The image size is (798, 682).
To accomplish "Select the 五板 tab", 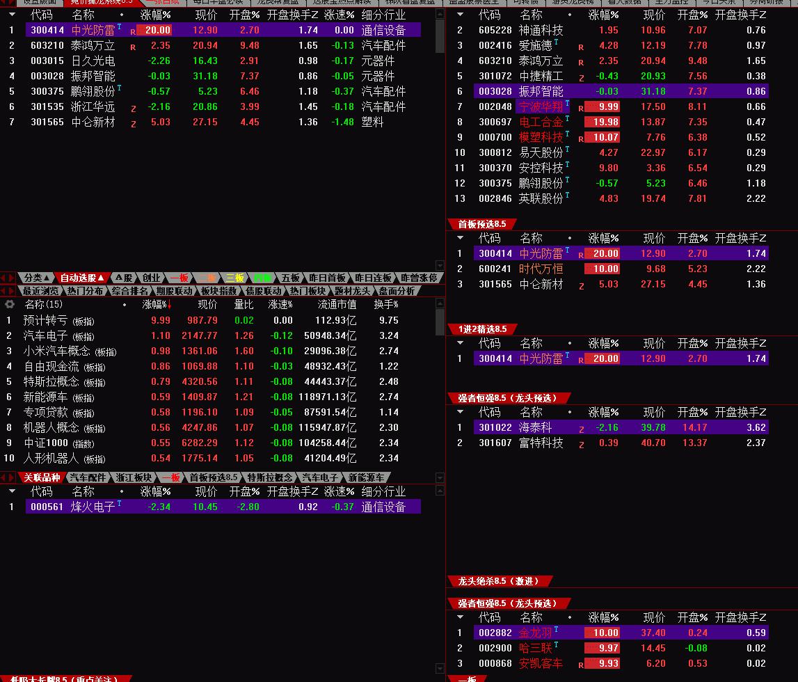I will pyautogui.click(x=290, y=278).
